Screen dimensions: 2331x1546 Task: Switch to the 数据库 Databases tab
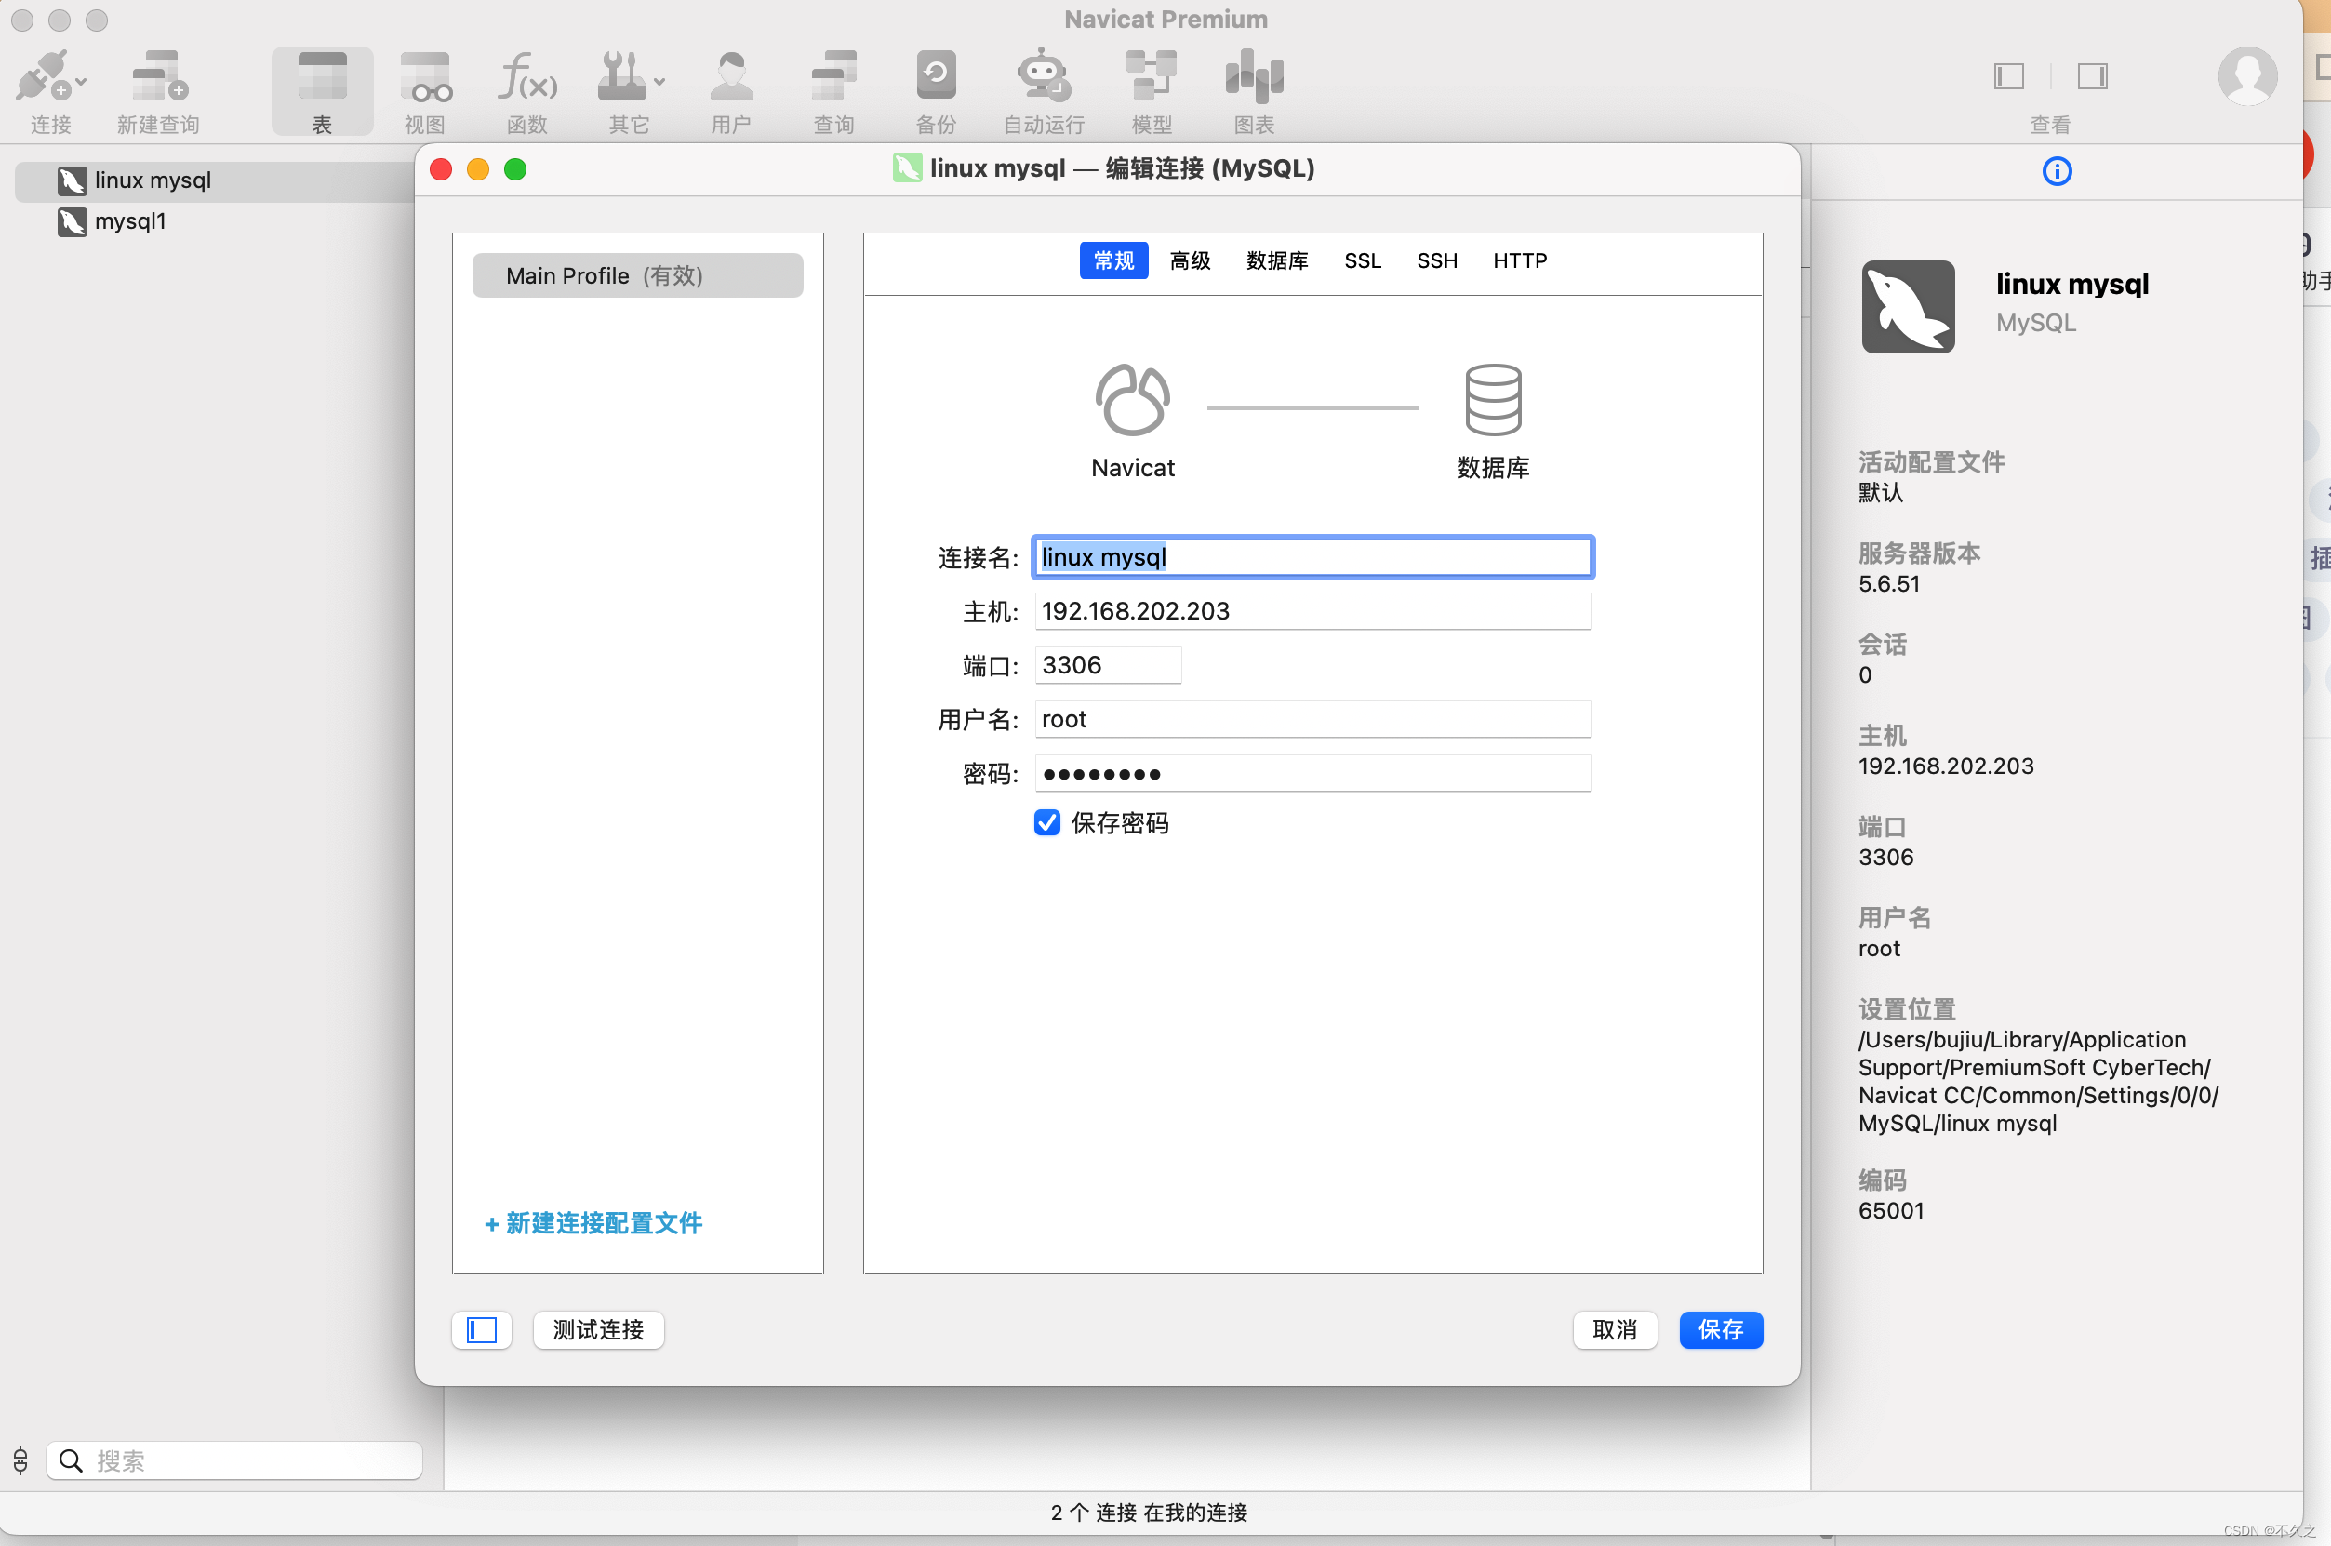[1276, 261]
